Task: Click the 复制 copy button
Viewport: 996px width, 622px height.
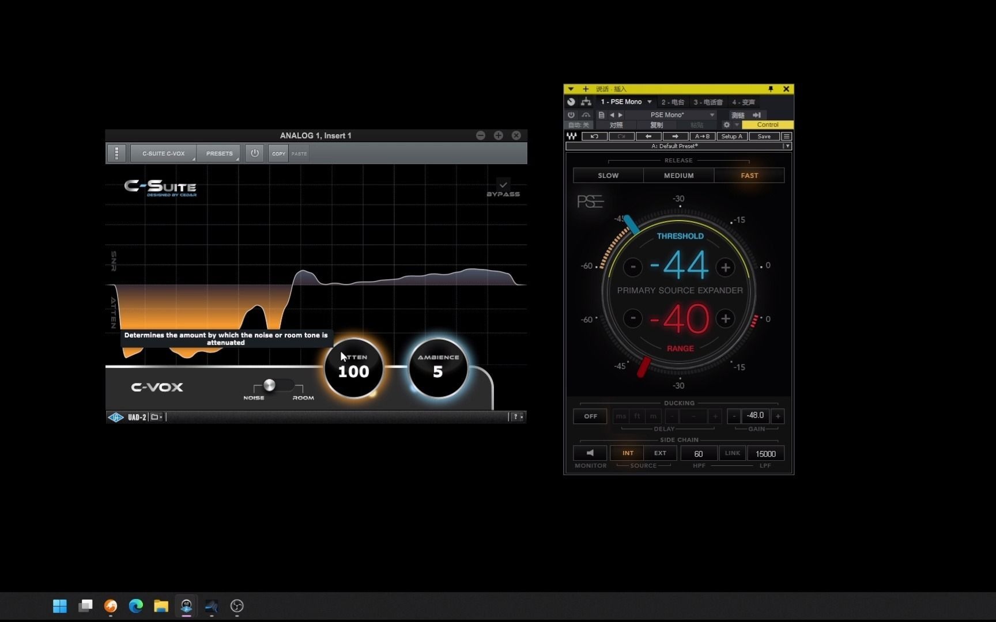Action: [x=657, y=125]
